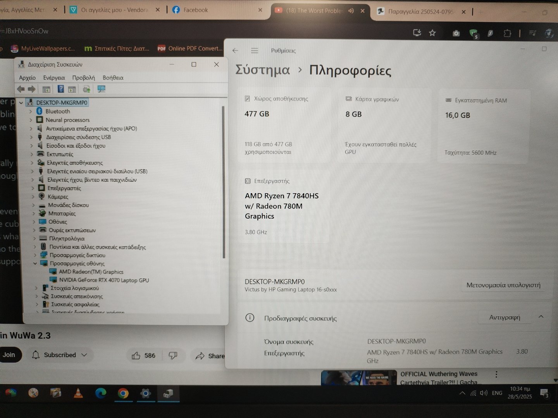Collapse the DESKTOP-MKGRMP0 root node
This screenshot has width=558, height=418.
21,103
